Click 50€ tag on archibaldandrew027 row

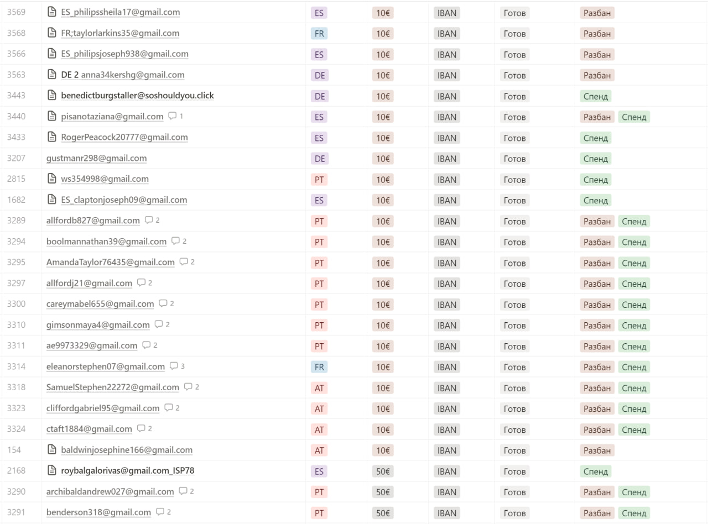[383, 492]
